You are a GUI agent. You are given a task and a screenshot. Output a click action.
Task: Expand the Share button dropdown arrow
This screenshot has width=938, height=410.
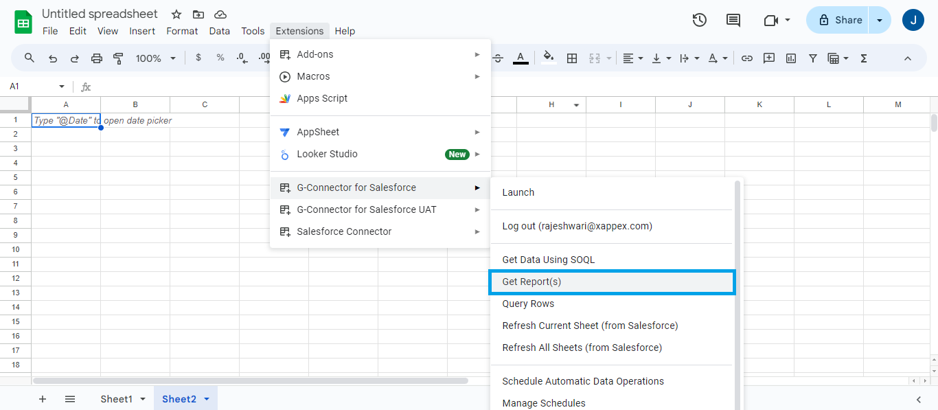[x=880, y=20]
